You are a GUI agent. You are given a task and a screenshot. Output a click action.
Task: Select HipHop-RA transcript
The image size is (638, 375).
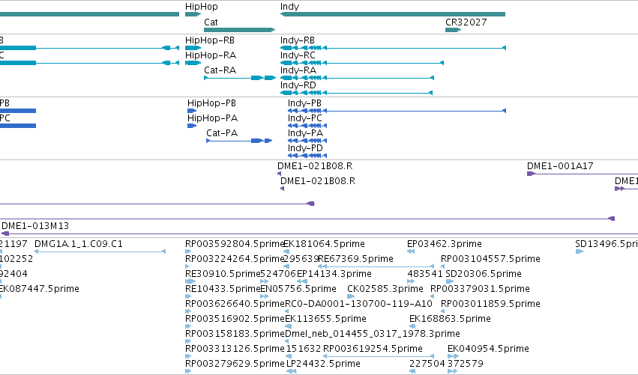pos(193,63)
